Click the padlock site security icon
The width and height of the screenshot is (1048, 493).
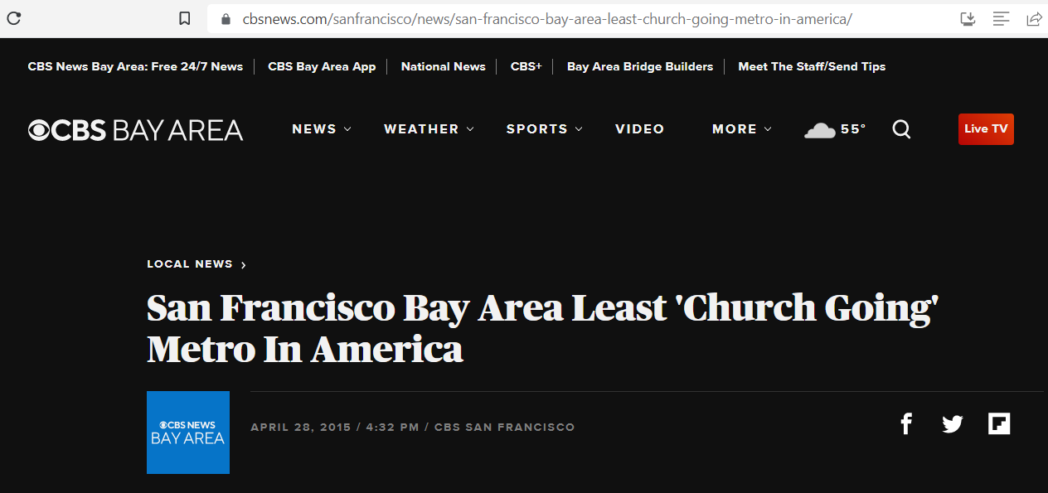coord(225,18)
